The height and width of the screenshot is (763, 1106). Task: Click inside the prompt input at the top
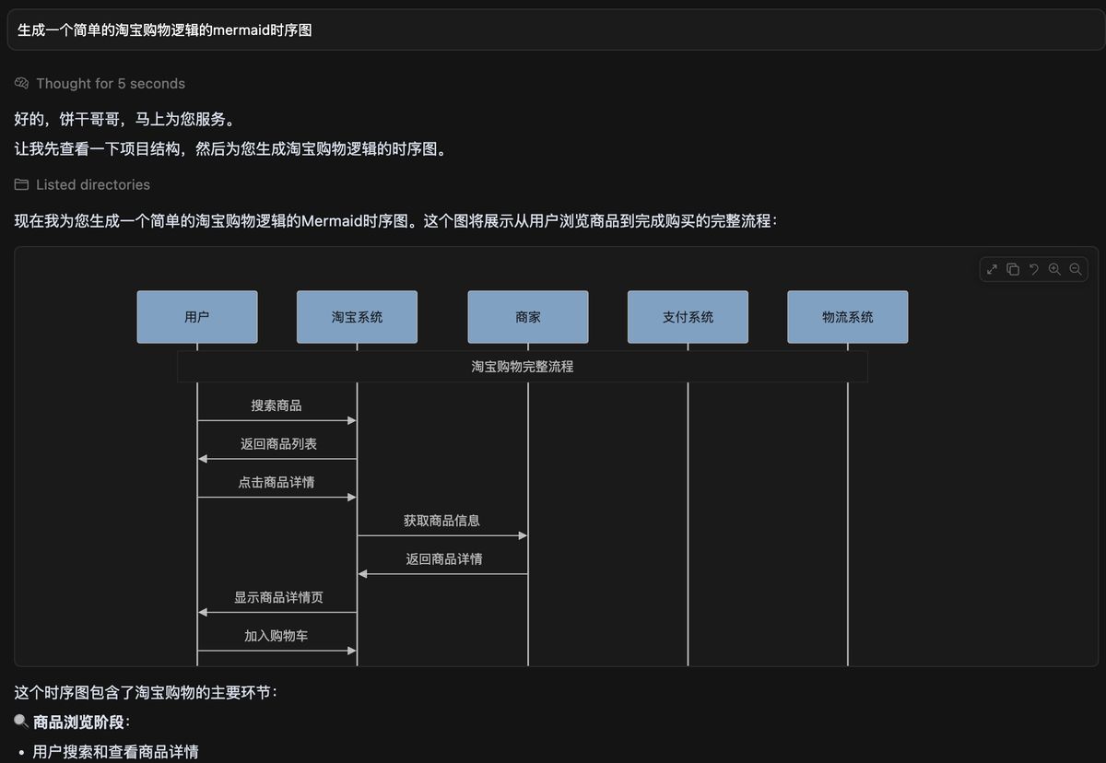point(553,29)
